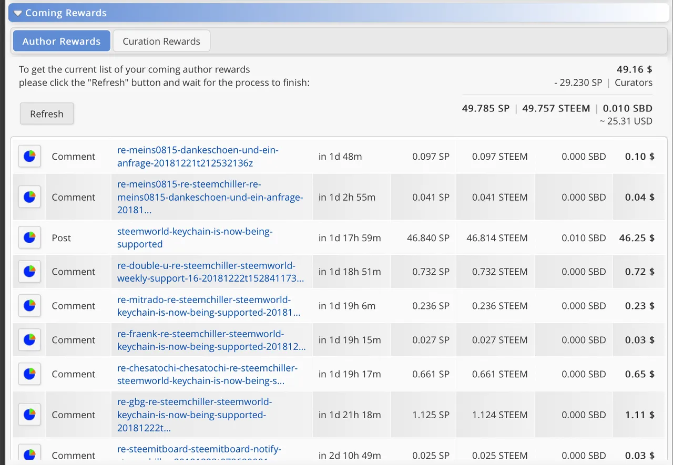
Task: Click the '~ 25.31 USD' estimate
Action: 626,121
